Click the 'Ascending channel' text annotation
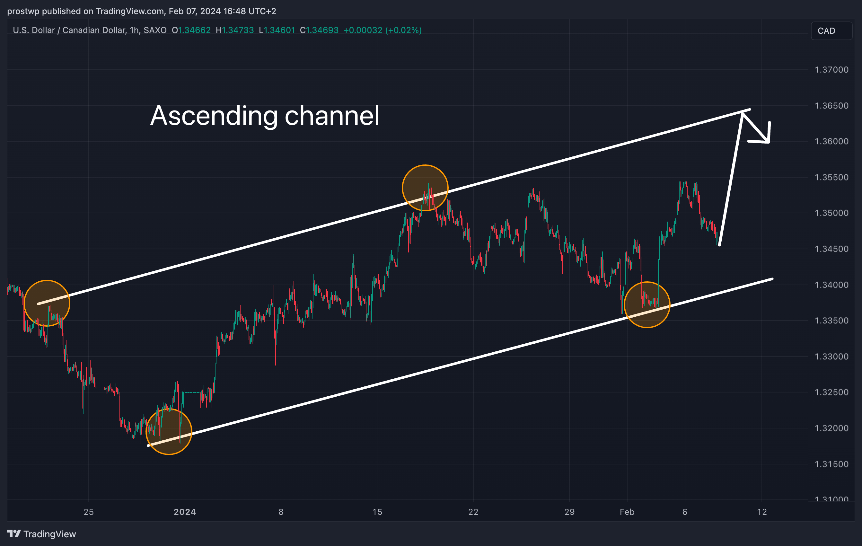 (265, 116)
